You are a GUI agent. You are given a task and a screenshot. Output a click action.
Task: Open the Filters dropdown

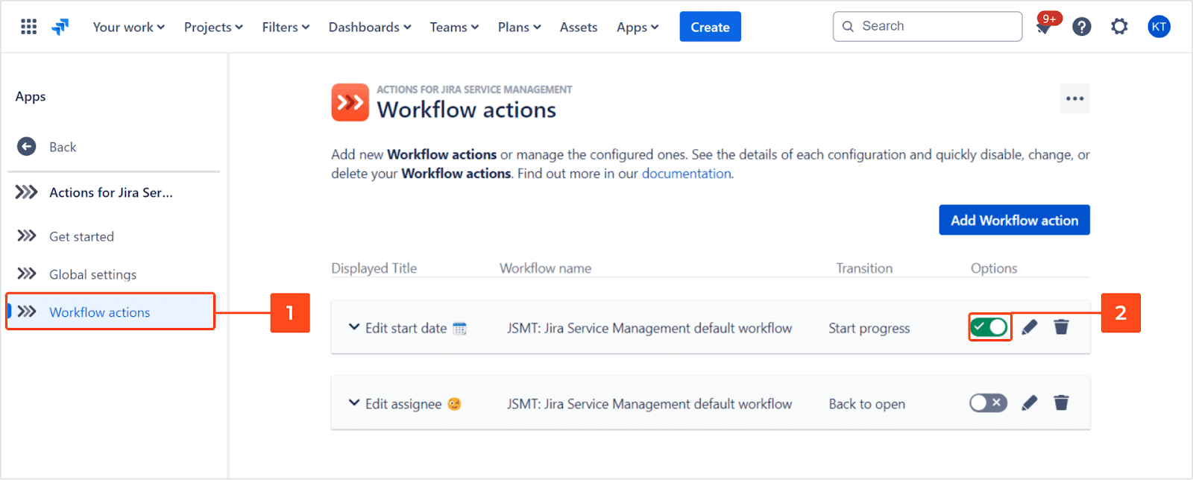(x=286, y=27)
